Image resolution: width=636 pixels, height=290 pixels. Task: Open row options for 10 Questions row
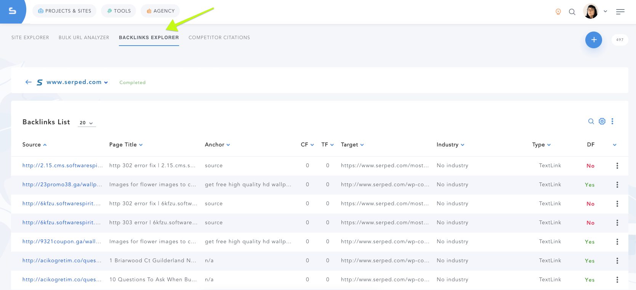[x=617, y=280]
